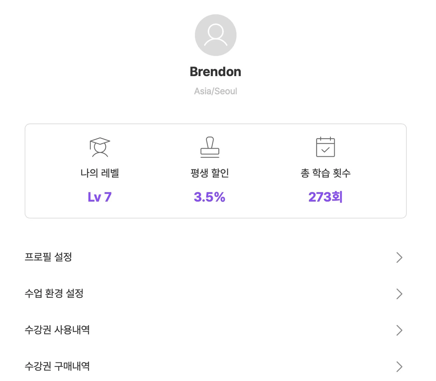This screenshot has width=436, height=381.
Task: Open 수강권 사용내역 chevron arrow
Action: 399,330
